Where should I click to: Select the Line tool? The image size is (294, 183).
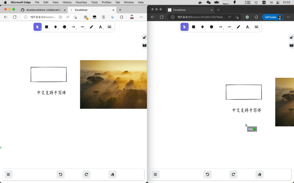(x=83, y=27)
